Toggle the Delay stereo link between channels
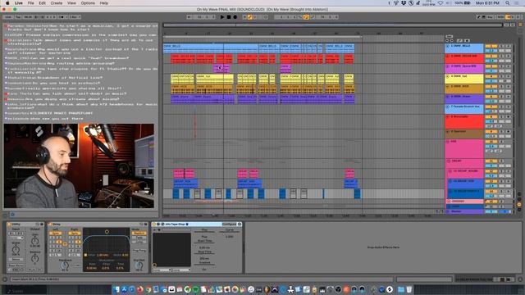 click(65, 243)
